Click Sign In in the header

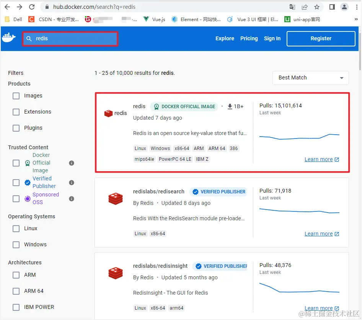coord(272,38)
